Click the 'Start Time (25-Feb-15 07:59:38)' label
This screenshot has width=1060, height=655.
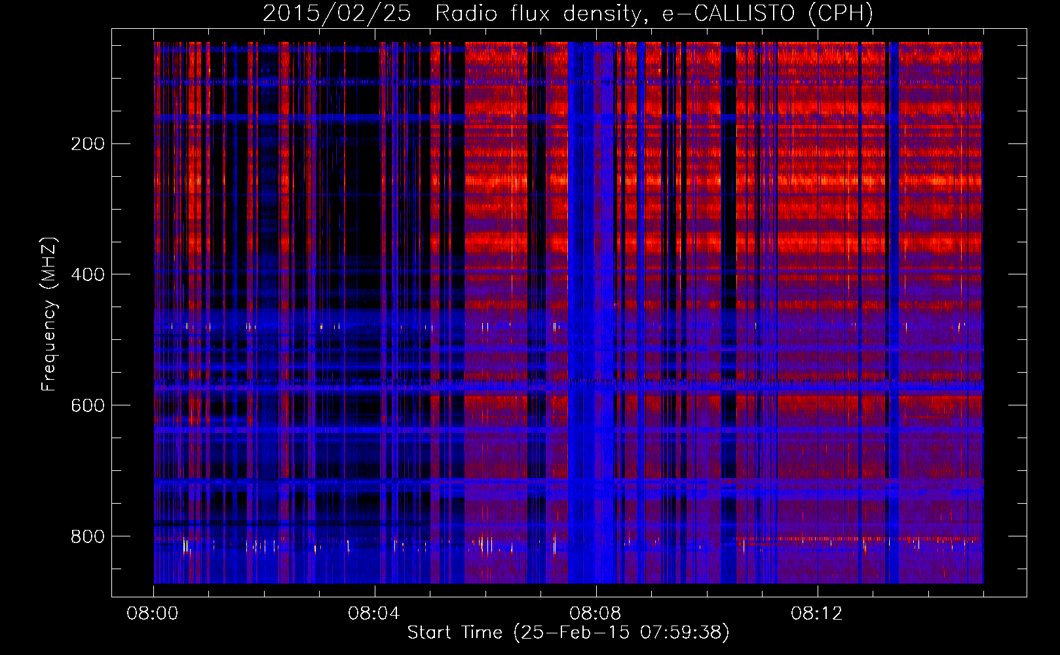pyautogui.click(x=568, y=633)
